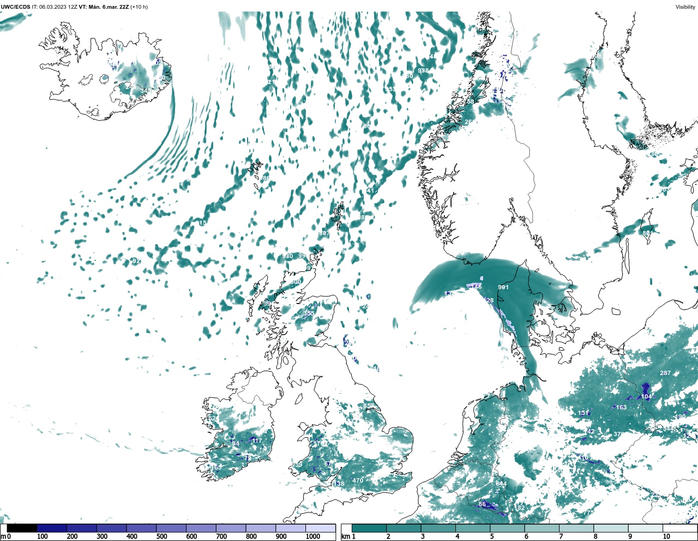The image size is (698, 541).
Task: Select the 900–1000 m pale legend swatch
Action: [x=291, y=528]
